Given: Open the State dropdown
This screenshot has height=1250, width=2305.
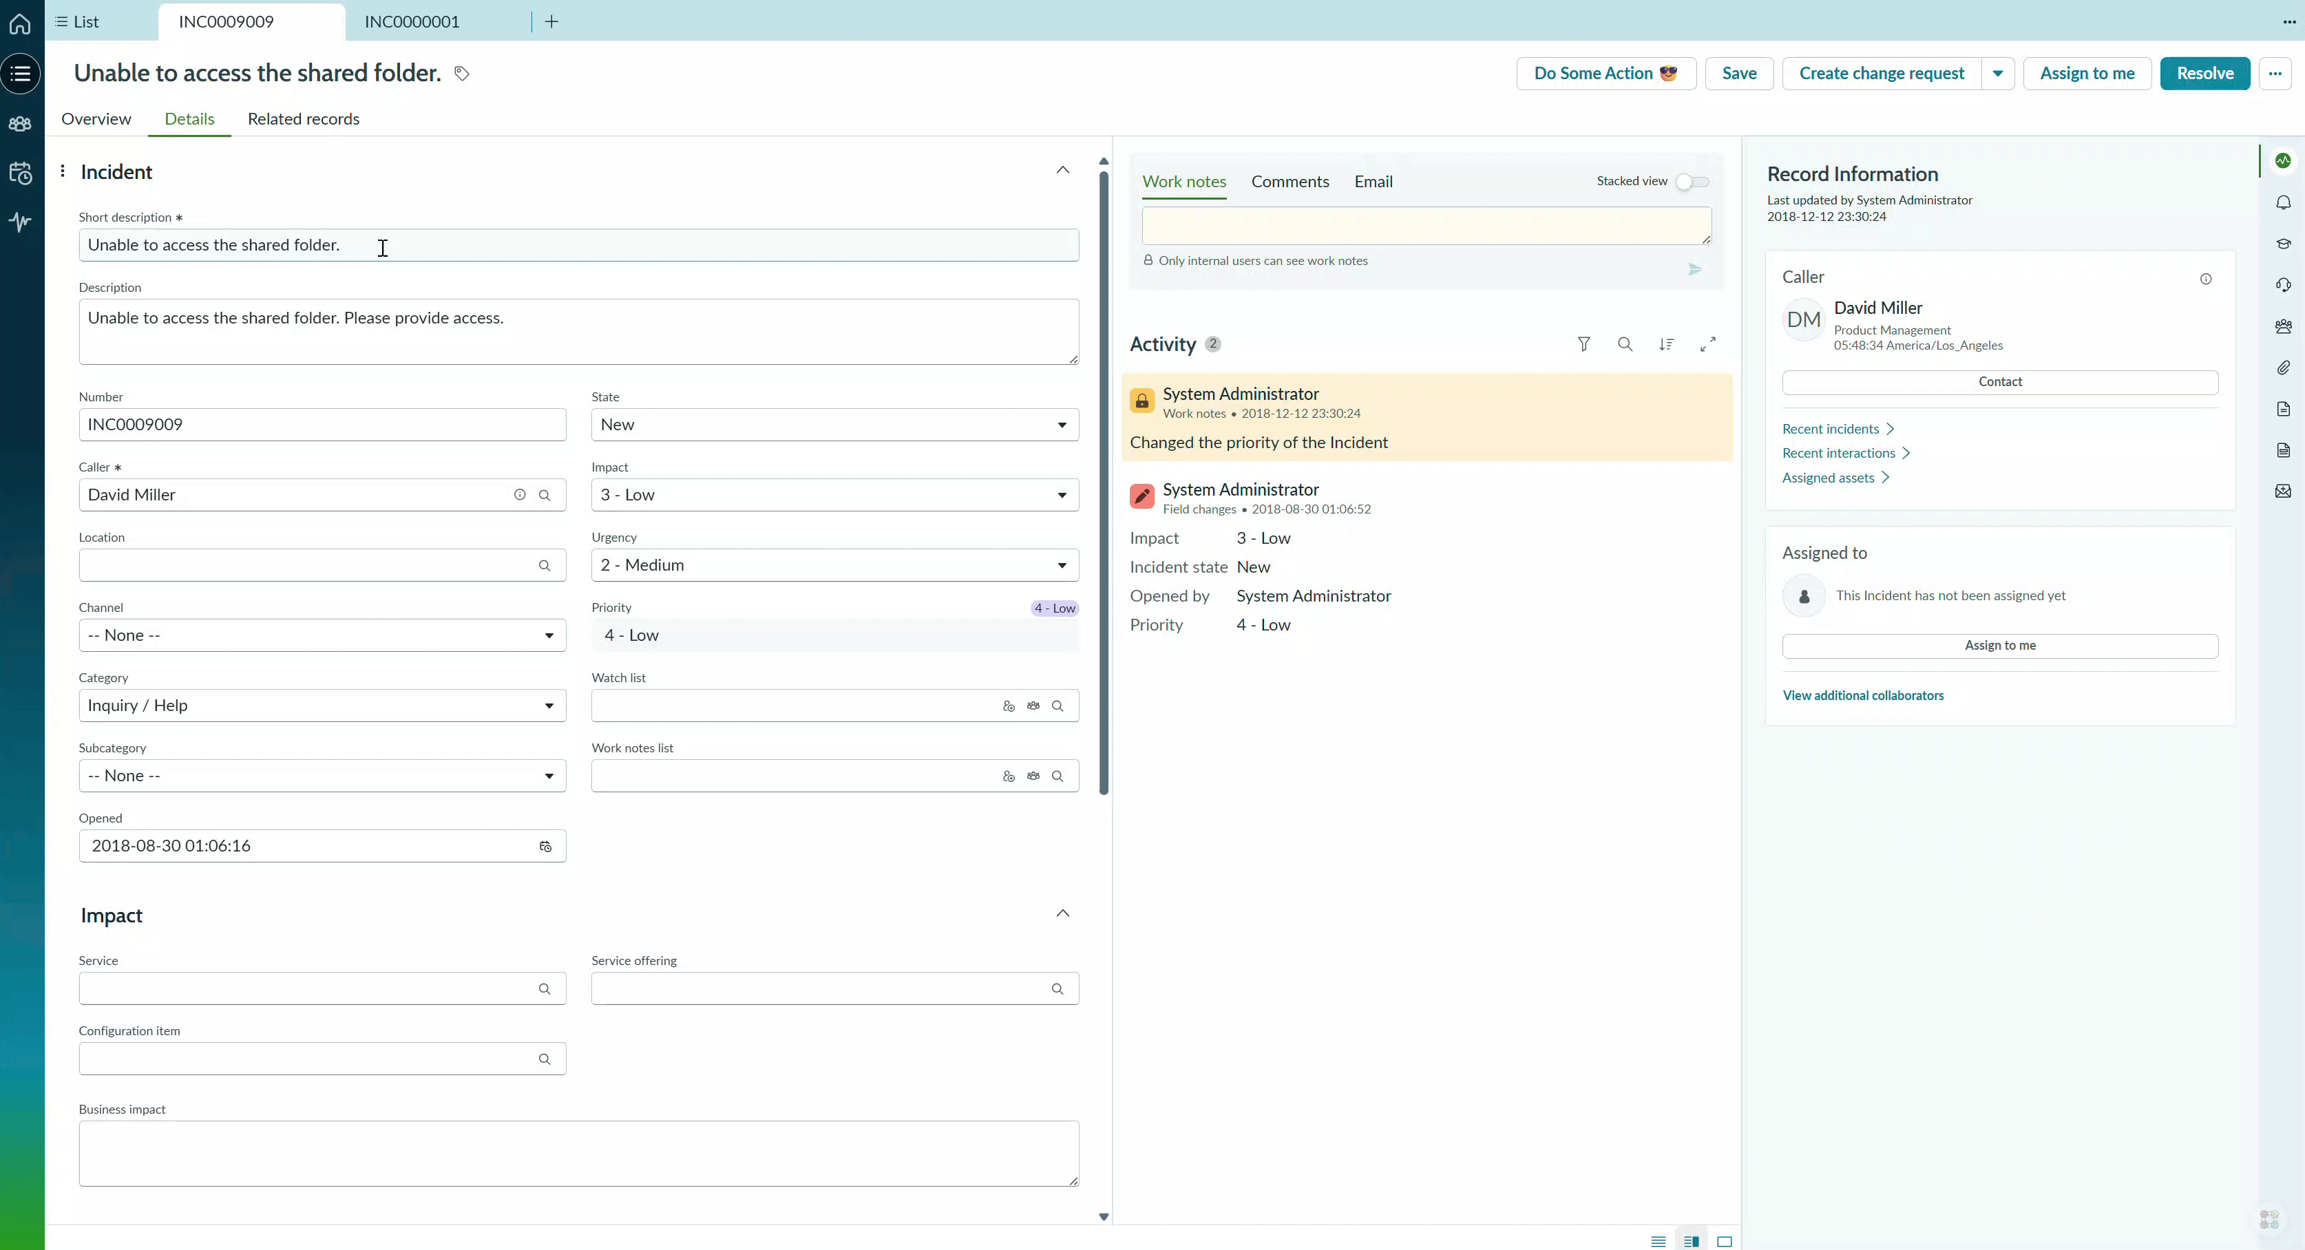Looking at the screenshot, I should click(x=834, y=425).
